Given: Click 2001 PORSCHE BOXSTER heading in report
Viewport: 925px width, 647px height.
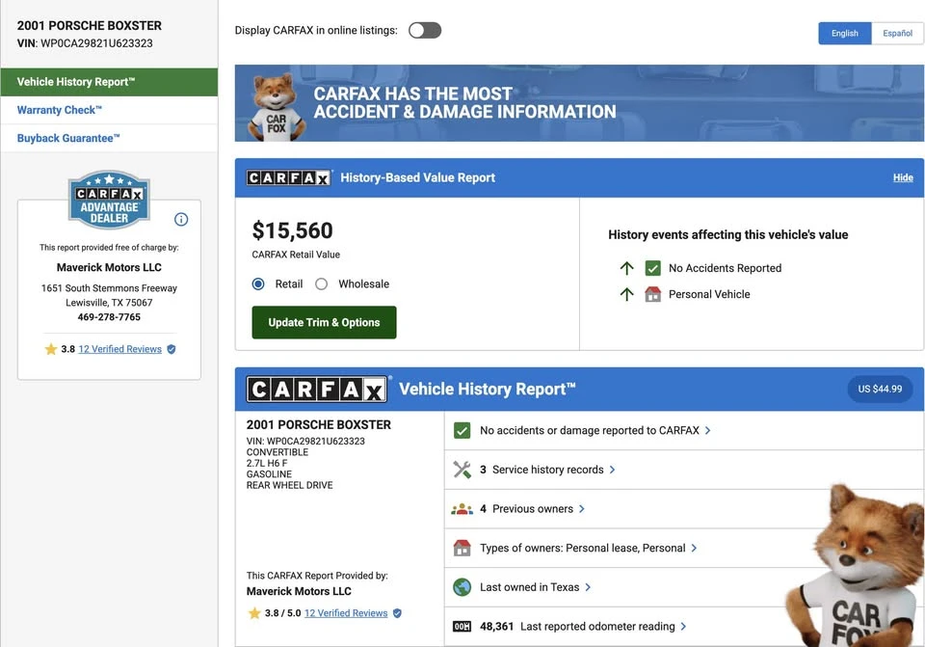Looking at the screenshot, I should tap(319, 424).
